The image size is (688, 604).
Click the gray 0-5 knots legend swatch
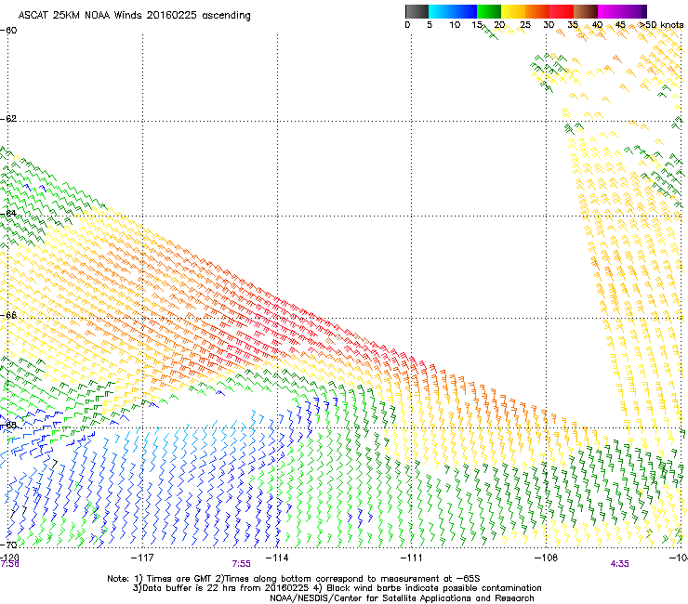(x=417, y=11)
